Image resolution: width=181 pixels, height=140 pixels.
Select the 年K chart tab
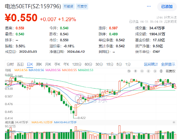click(66, 64)
